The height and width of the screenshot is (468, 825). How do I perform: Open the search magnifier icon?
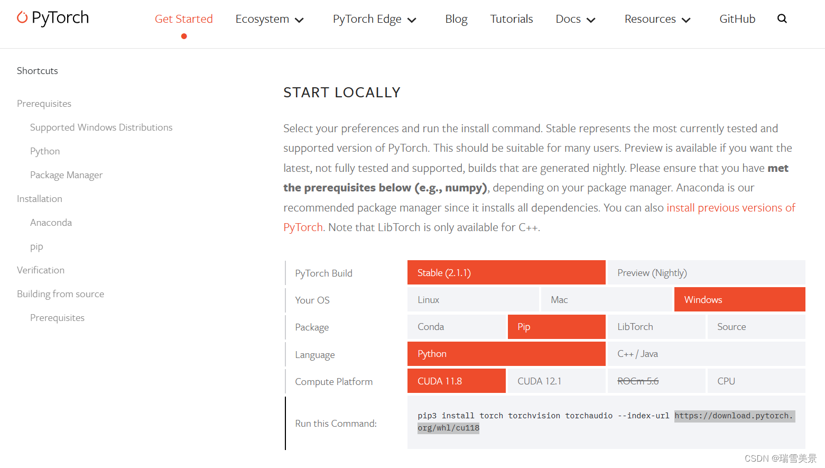[782, 19]
